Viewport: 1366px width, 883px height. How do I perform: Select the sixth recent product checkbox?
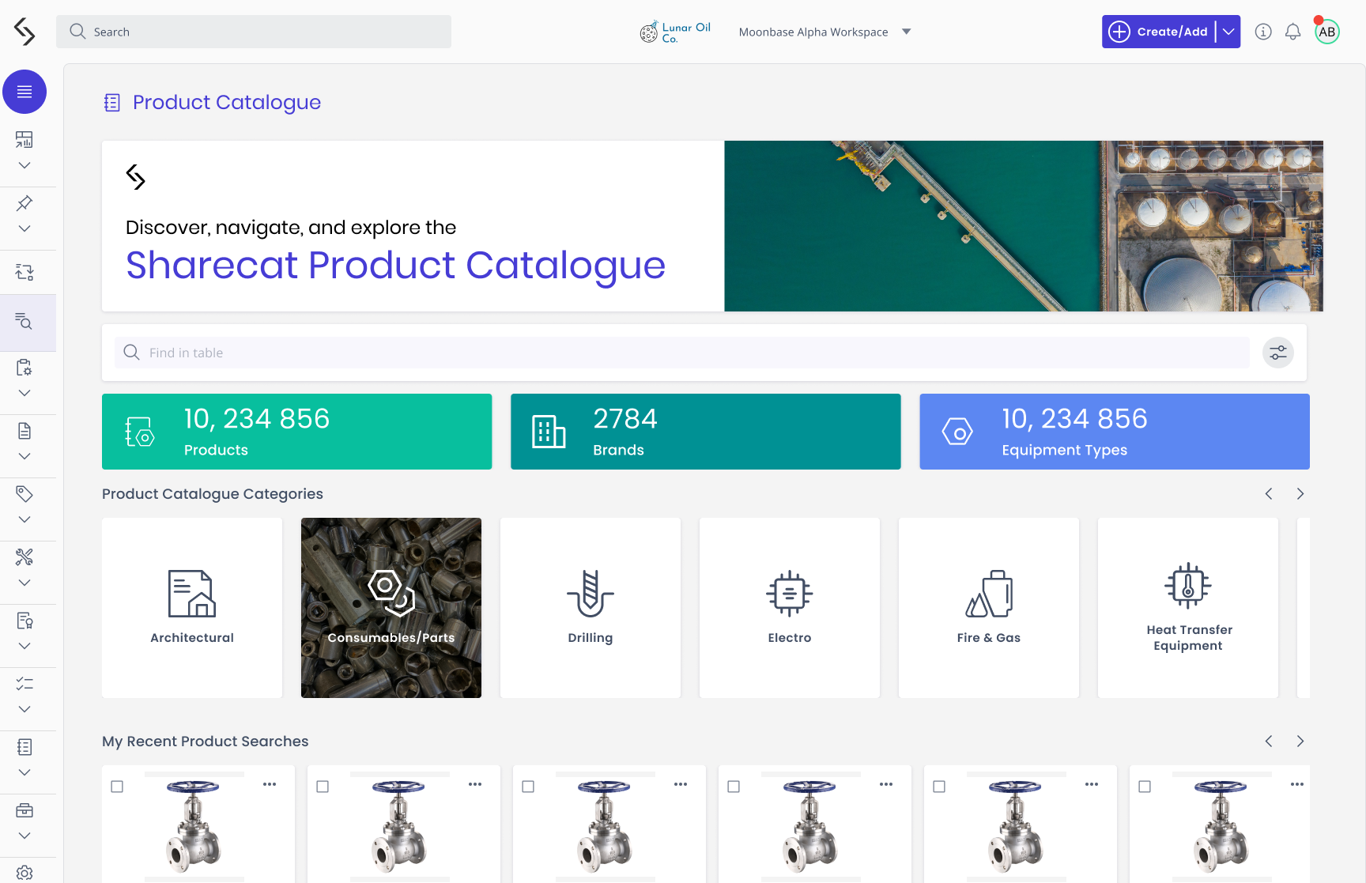point(1145,787)
